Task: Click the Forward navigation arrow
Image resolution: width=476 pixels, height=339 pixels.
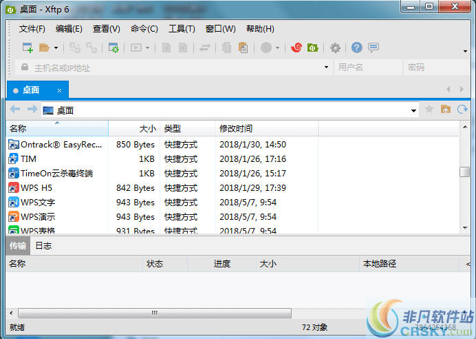Action: (x=32, y=109)
